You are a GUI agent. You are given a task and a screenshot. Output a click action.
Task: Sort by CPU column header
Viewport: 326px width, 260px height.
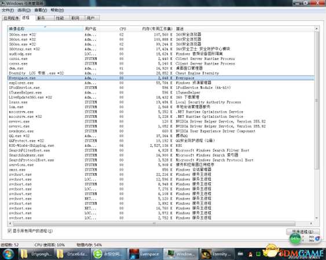[x=123, y=29]
